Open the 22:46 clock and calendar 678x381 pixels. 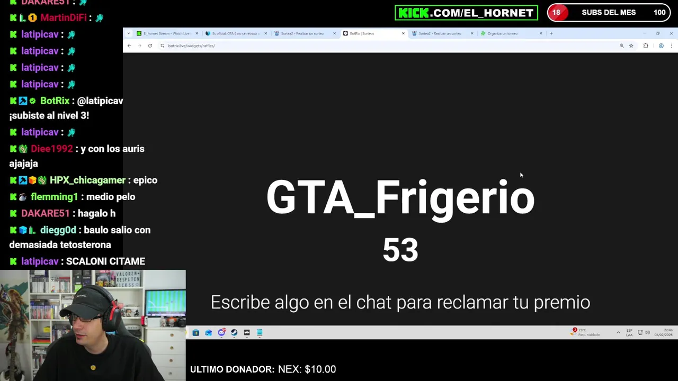[663, 332]
